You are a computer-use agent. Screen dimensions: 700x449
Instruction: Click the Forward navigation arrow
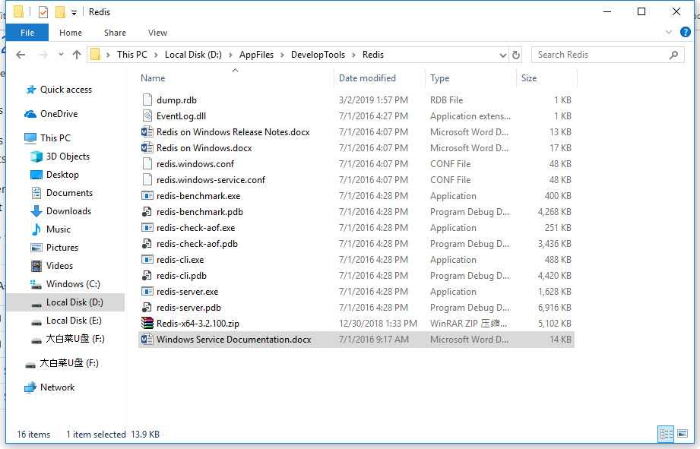[43, 55]
